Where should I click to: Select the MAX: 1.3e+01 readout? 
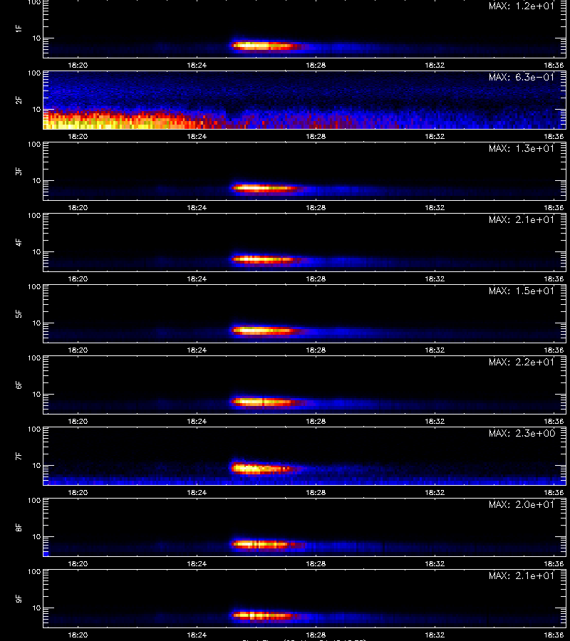pyautogui.click(x=522, y=148)
